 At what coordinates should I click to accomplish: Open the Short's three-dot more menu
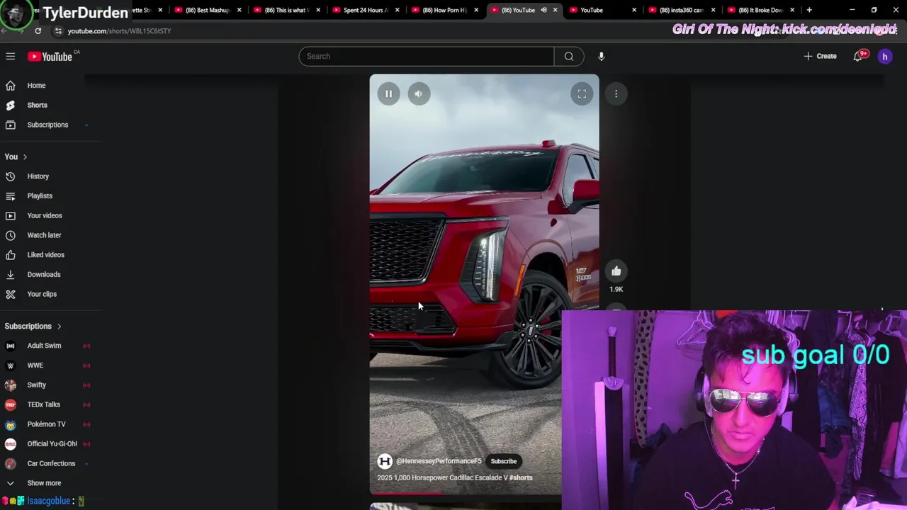(616, 93)
